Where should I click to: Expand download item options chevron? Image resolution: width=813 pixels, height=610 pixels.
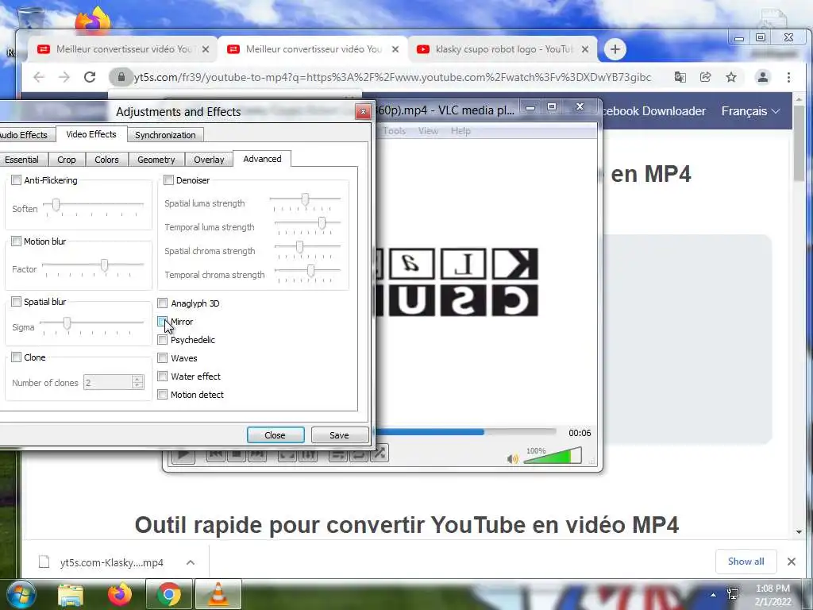click(191, 562)
